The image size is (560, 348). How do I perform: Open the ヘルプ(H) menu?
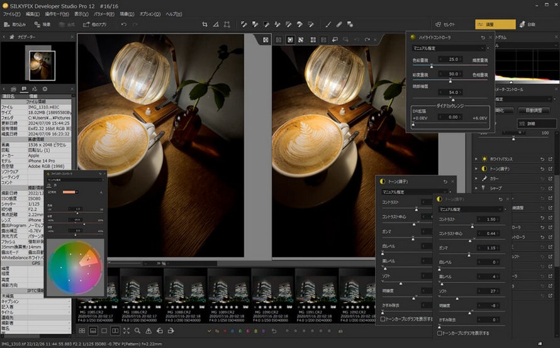(x=174, y=14)
